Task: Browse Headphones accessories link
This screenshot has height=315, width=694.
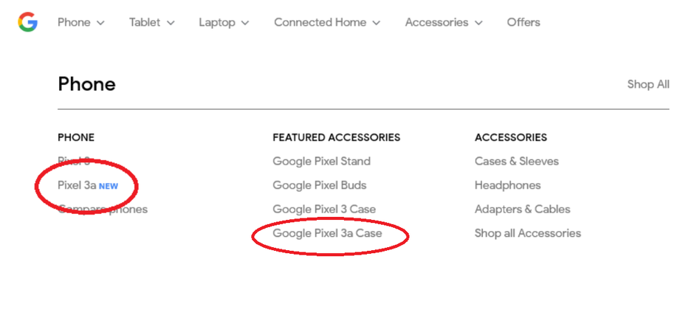Action: click(507, 185)
